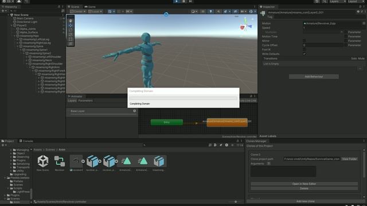Viewport: 367px width, 206px height.
Task: Collapse mixamorig:Spine in Hierarchy
Action: 18,46
